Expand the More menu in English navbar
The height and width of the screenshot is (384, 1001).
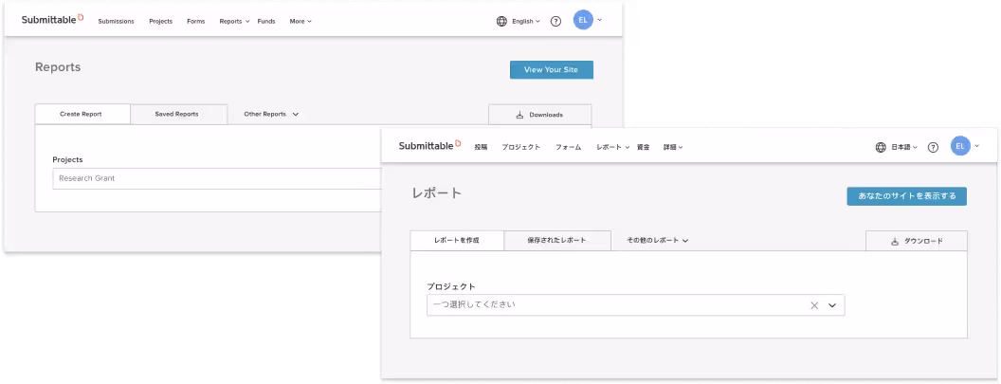point(300,21)
